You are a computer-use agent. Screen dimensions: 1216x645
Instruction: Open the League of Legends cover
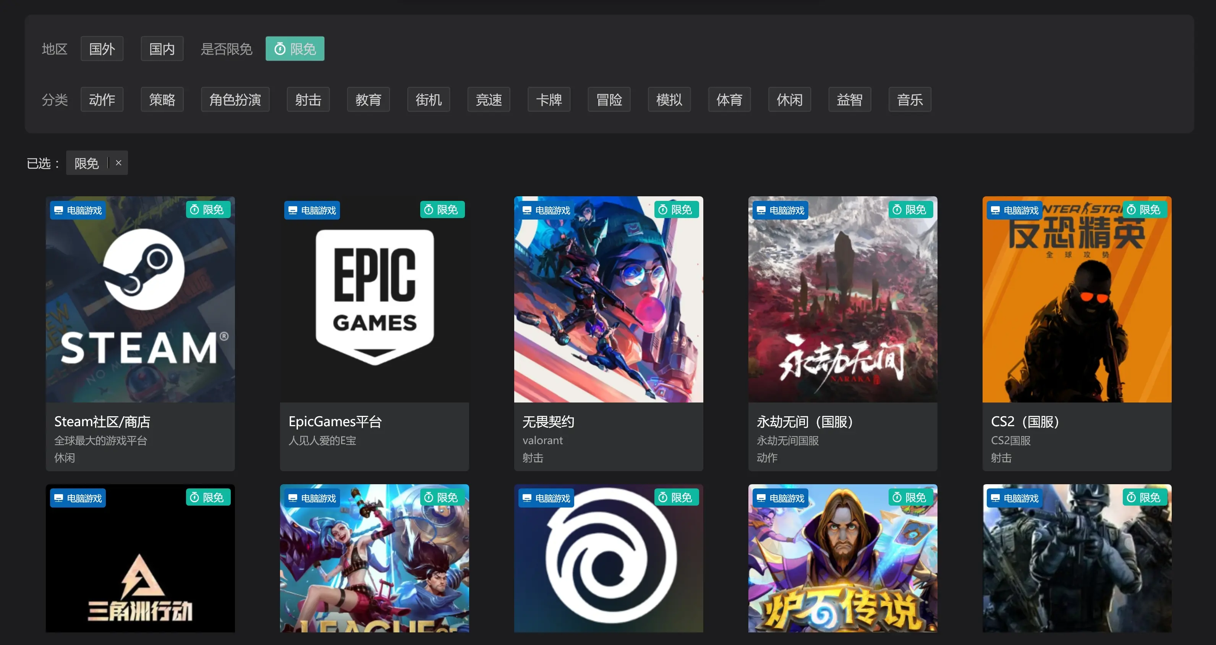(374, 558)
